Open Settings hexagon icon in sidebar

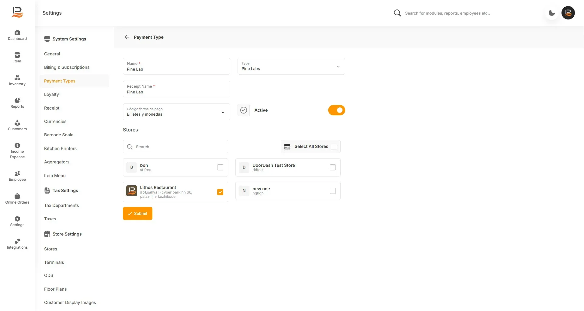tap(17, 219)
